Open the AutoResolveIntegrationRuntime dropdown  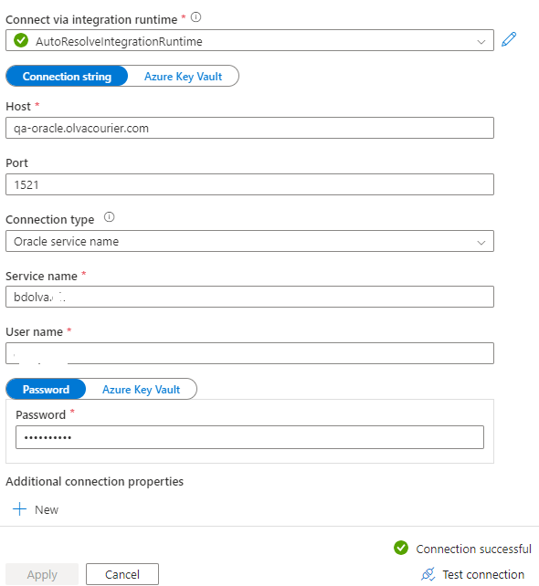(x=249, y=40)
